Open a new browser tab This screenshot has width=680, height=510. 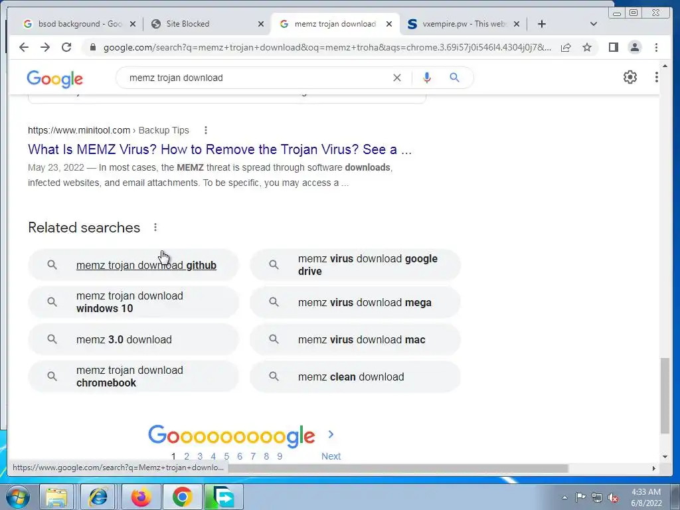point(542,24)
